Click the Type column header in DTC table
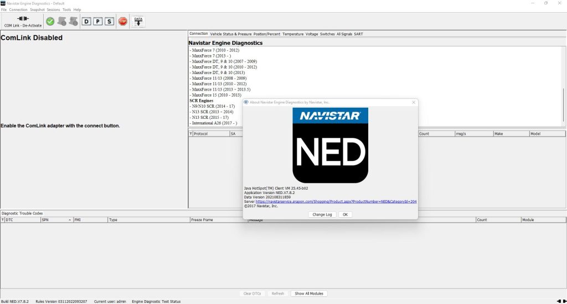 click(149, 219)
